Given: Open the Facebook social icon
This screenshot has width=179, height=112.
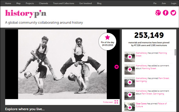Looking at the screenshot, I should pos(166,13).
